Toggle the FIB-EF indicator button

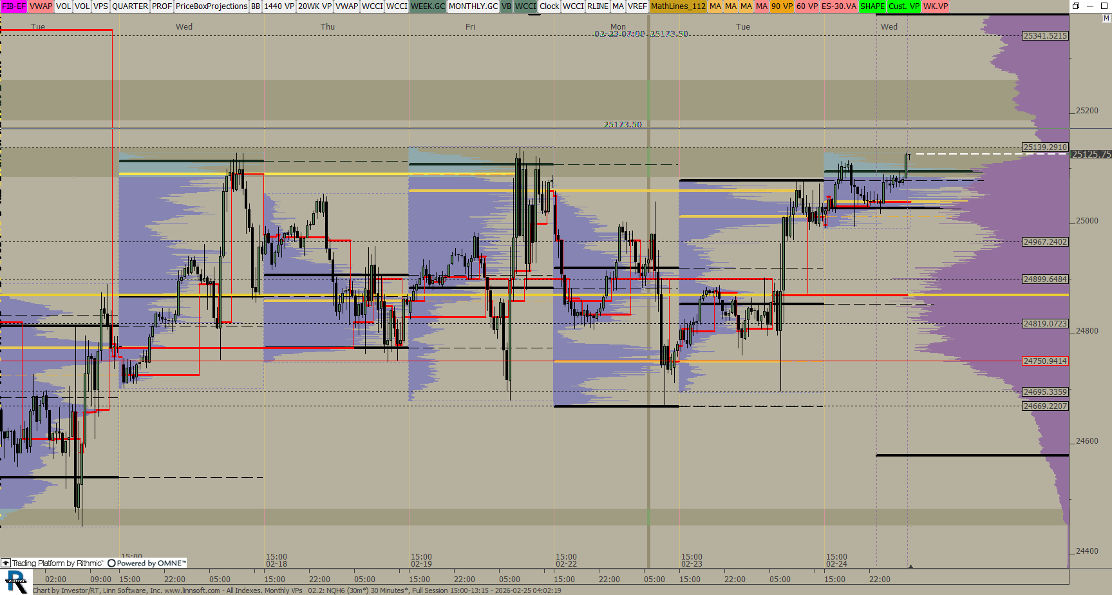(x=14, y=6)
